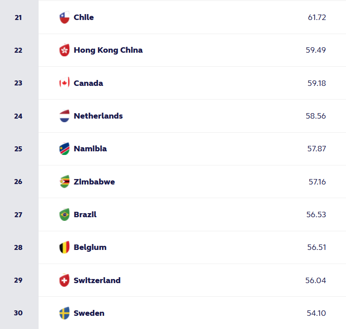
Task: Click the Canada maple leaf flag icon
Action: coord(64,83)
